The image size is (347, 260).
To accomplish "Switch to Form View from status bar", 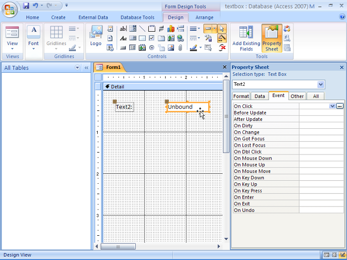I will (326, 255).
